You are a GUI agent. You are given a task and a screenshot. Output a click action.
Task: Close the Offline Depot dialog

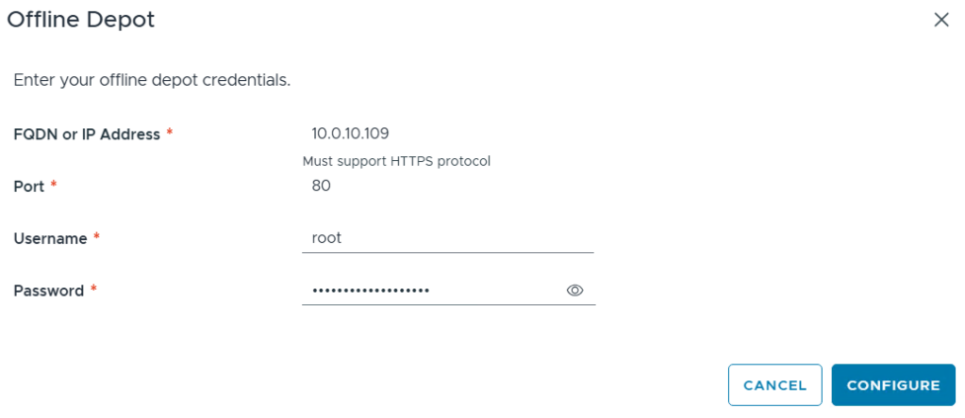pos(940,20)
